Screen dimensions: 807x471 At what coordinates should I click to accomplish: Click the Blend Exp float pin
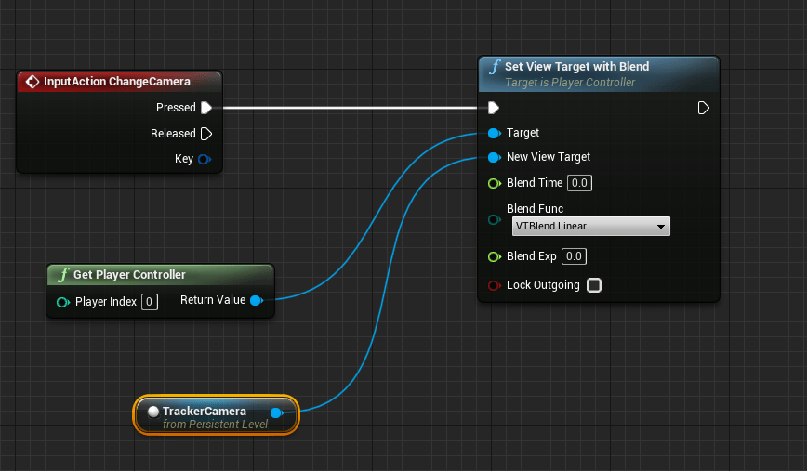pyautogui.click(x=494, y=256)
